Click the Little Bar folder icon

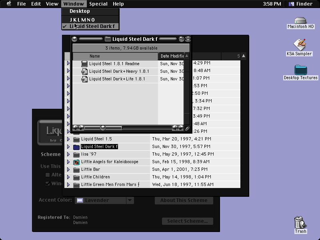point(76,170)
